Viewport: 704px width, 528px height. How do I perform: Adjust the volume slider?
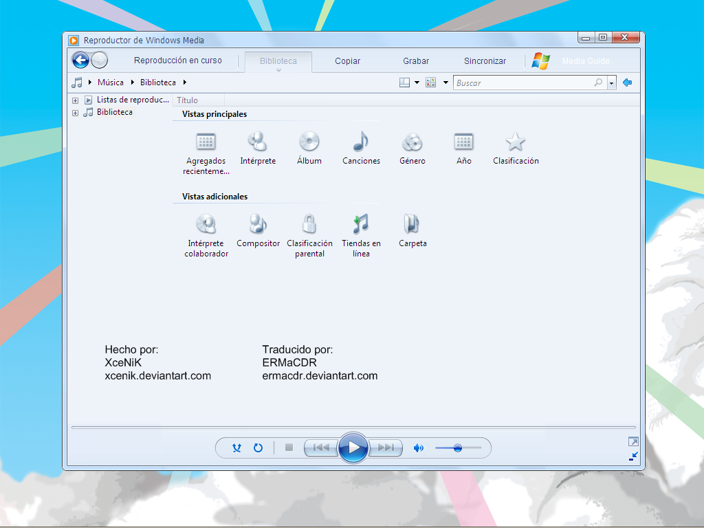pyautogui.click(x=458, y=448)
